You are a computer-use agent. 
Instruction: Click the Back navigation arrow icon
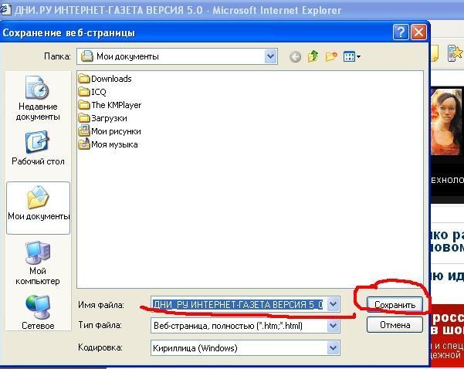tap(295, 56)
